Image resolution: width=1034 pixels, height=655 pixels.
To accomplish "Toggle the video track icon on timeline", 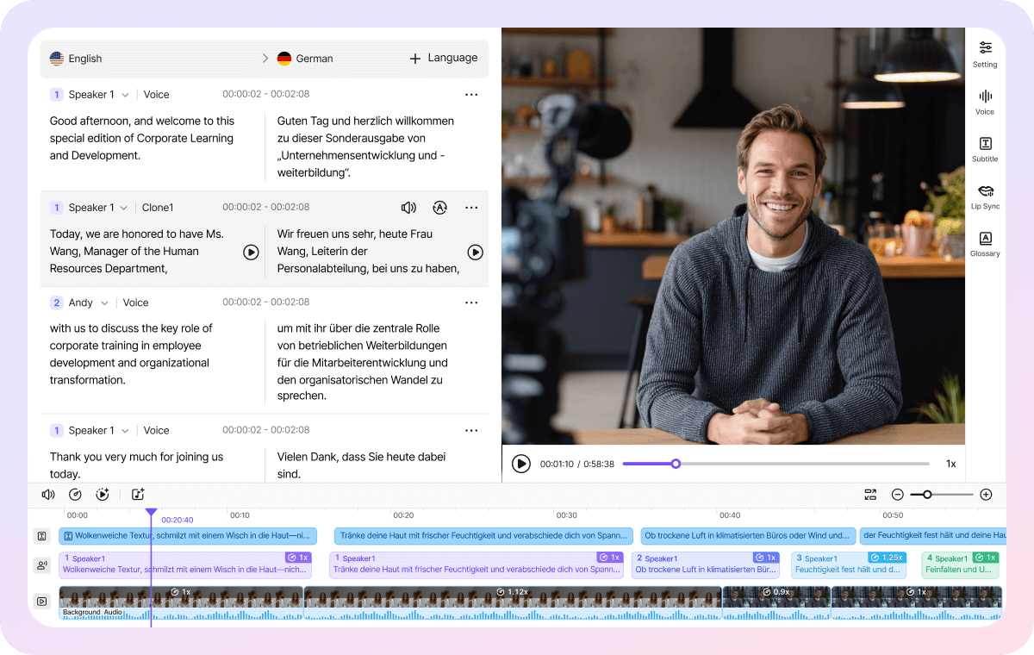I will [41, 601].
